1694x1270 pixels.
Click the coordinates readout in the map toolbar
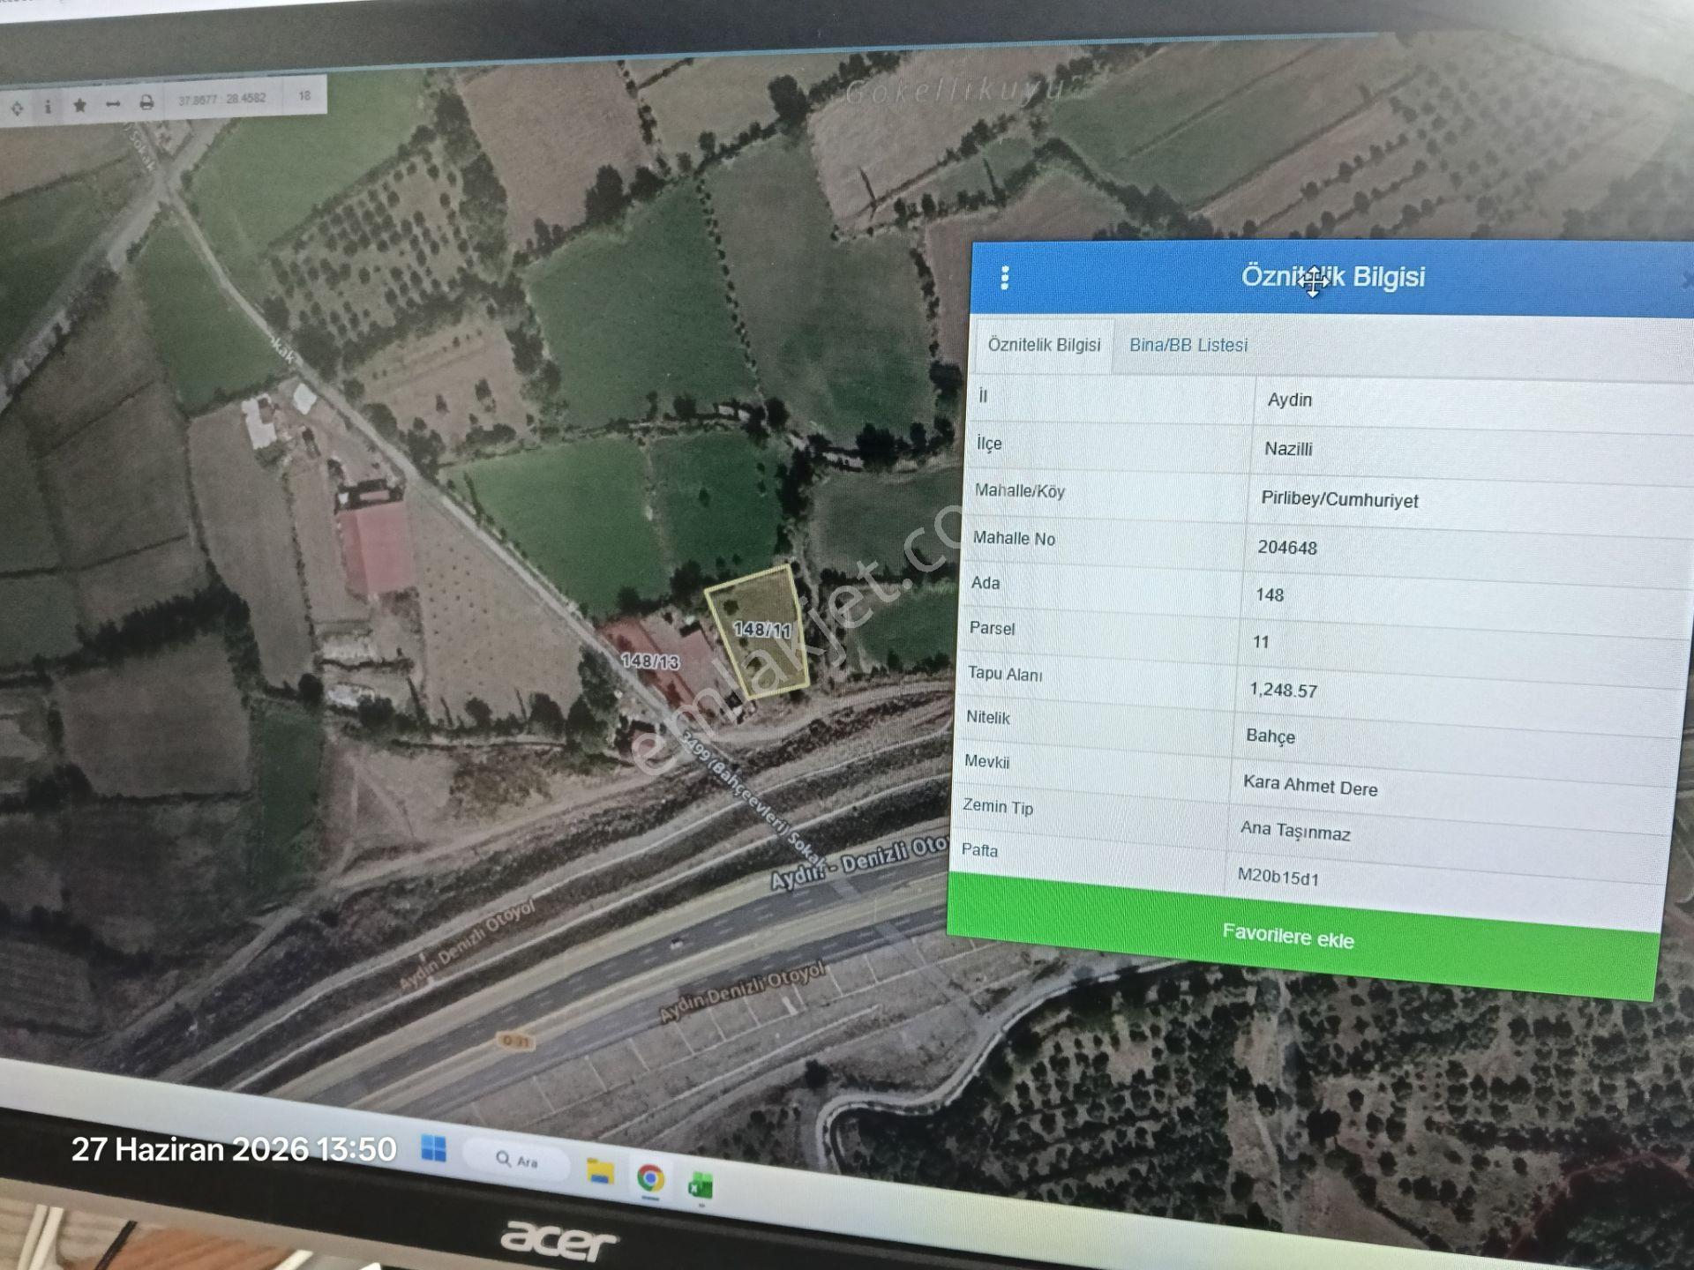(221, 99)
